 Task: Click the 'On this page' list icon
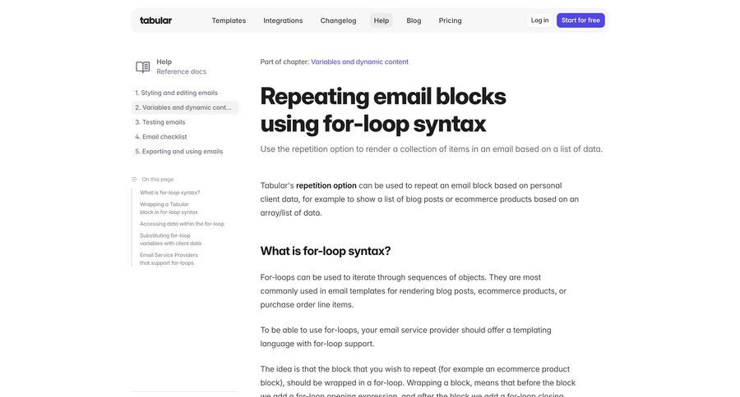click(x=135, y=179)
